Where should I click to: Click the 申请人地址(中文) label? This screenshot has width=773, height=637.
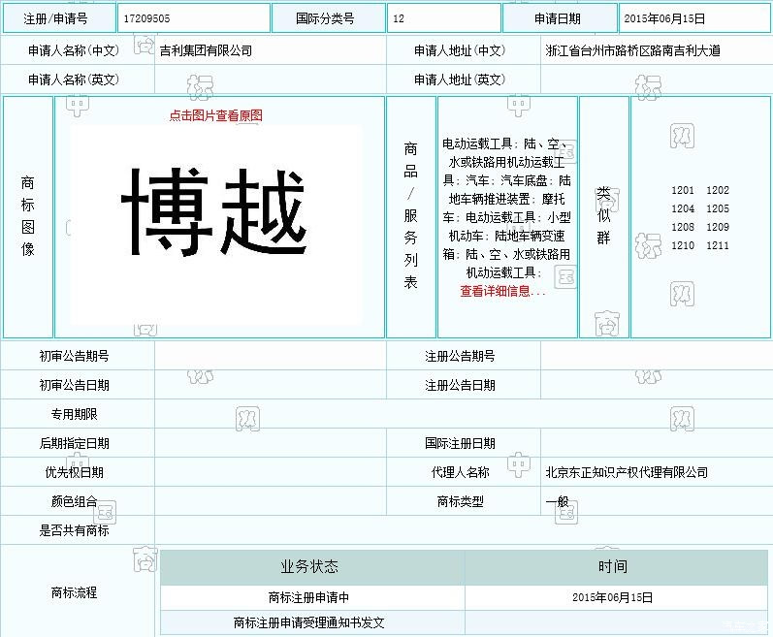pyautogui.click(x=460, y=50)
